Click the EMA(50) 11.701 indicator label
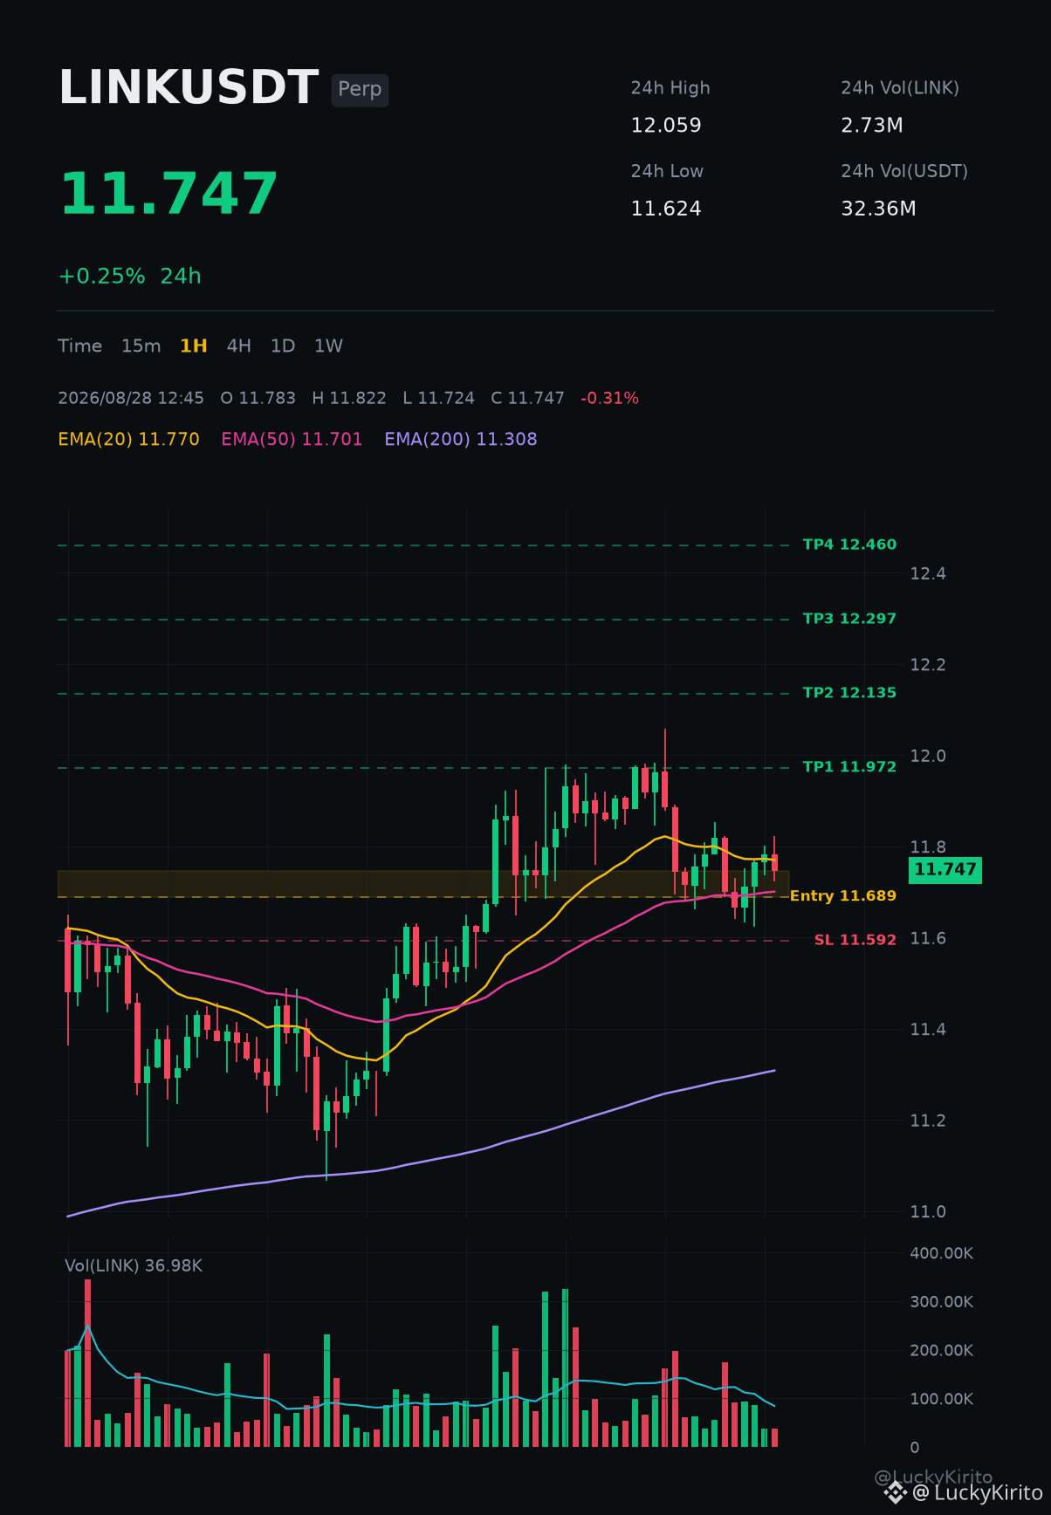The image size is (1051, 1515). click(292, 440)
